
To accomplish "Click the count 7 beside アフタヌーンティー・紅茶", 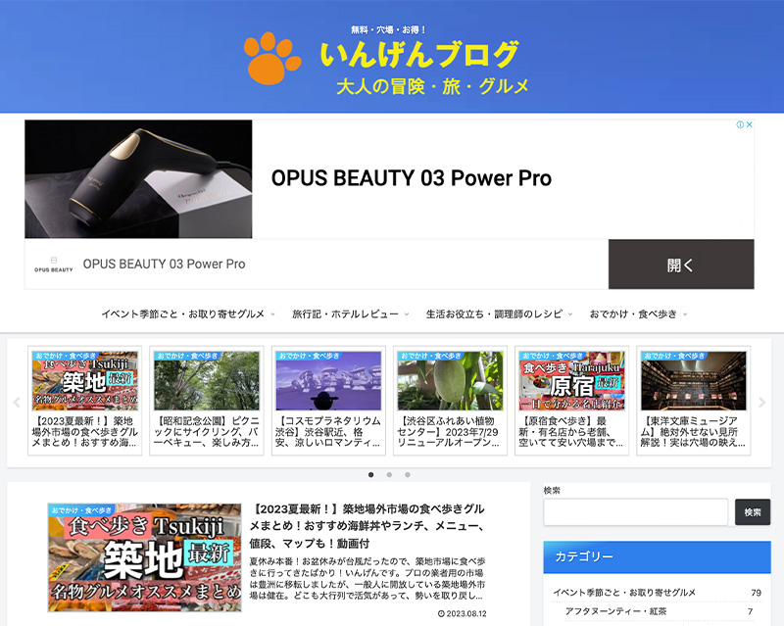I will pyautogui.click(x=750, y=611).
